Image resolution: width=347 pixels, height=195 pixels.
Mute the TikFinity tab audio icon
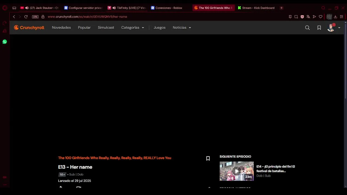pos(114,8)
